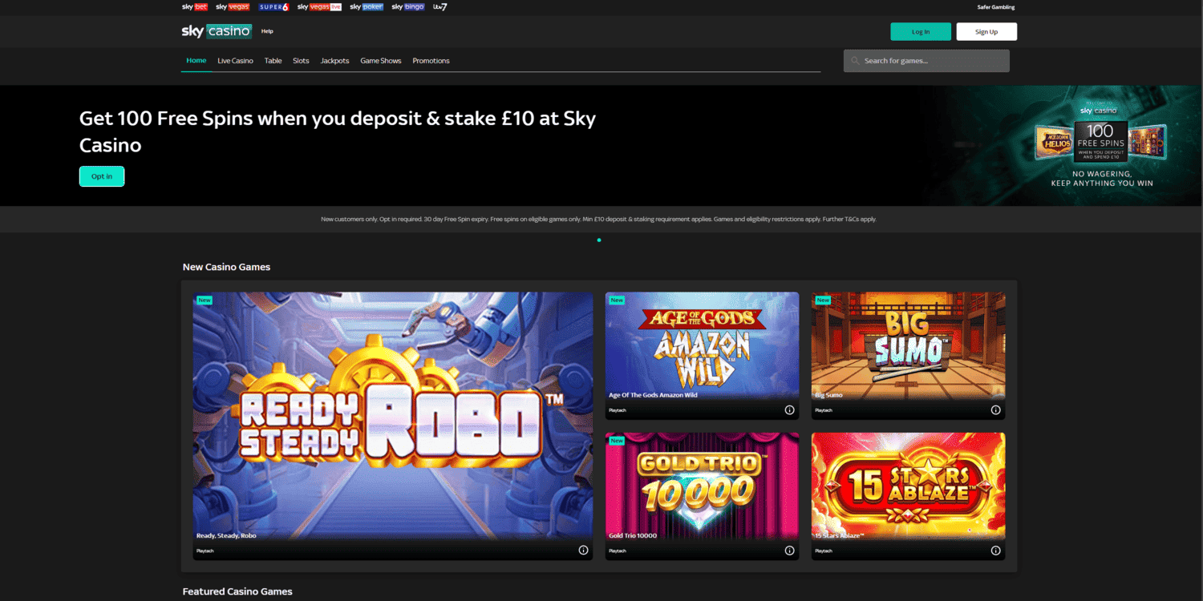Focus the Search for games field

(930, 61)
